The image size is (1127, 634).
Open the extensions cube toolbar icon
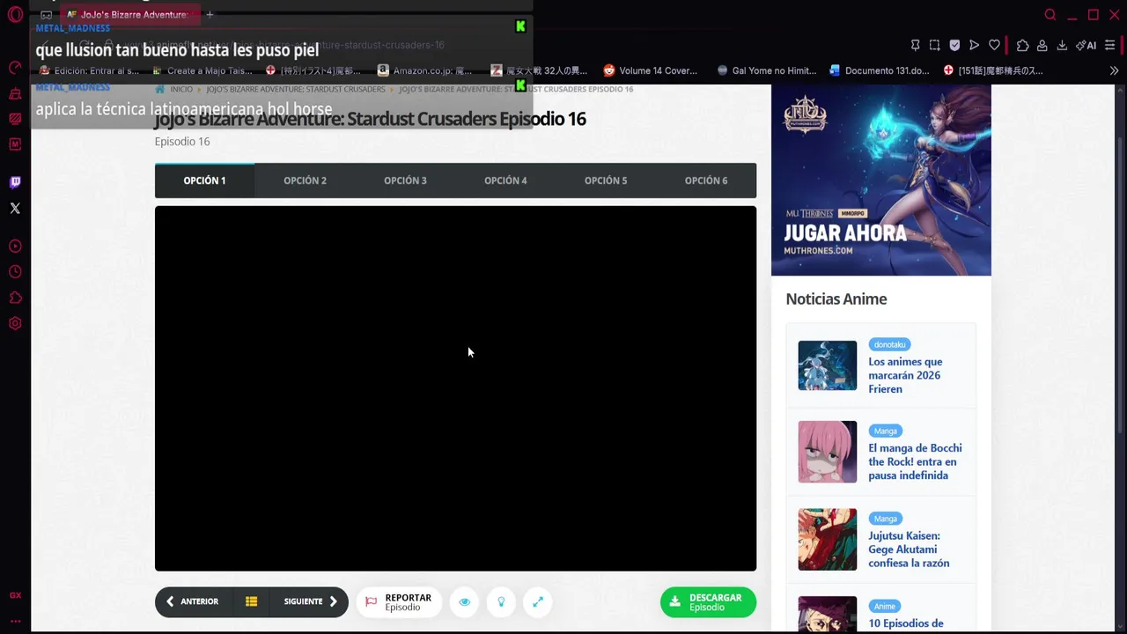pyautogui.click(x=1022, y=45)
